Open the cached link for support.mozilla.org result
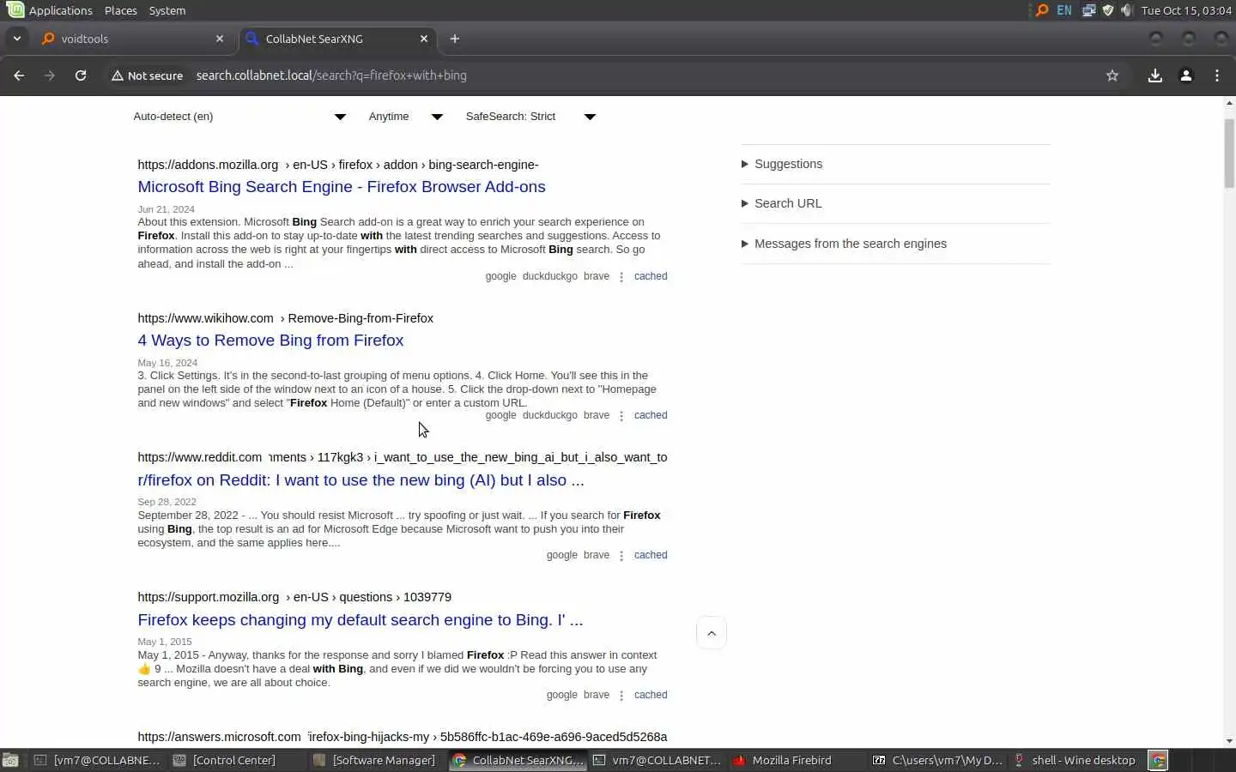 [x=651, y=695]
